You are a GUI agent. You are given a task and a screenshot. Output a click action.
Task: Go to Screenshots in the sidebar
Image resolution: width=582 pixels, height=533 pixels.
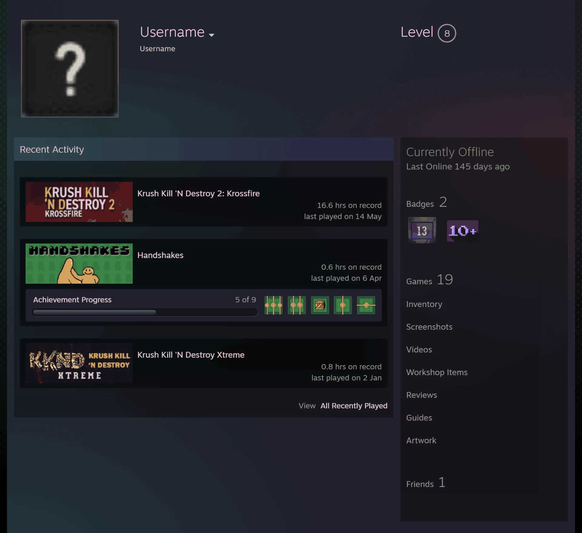click(x=429, y=327)
